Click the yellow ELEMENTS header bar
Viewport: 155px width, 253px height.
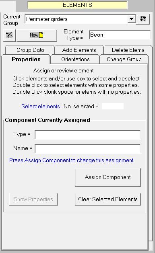coord(77,5)
